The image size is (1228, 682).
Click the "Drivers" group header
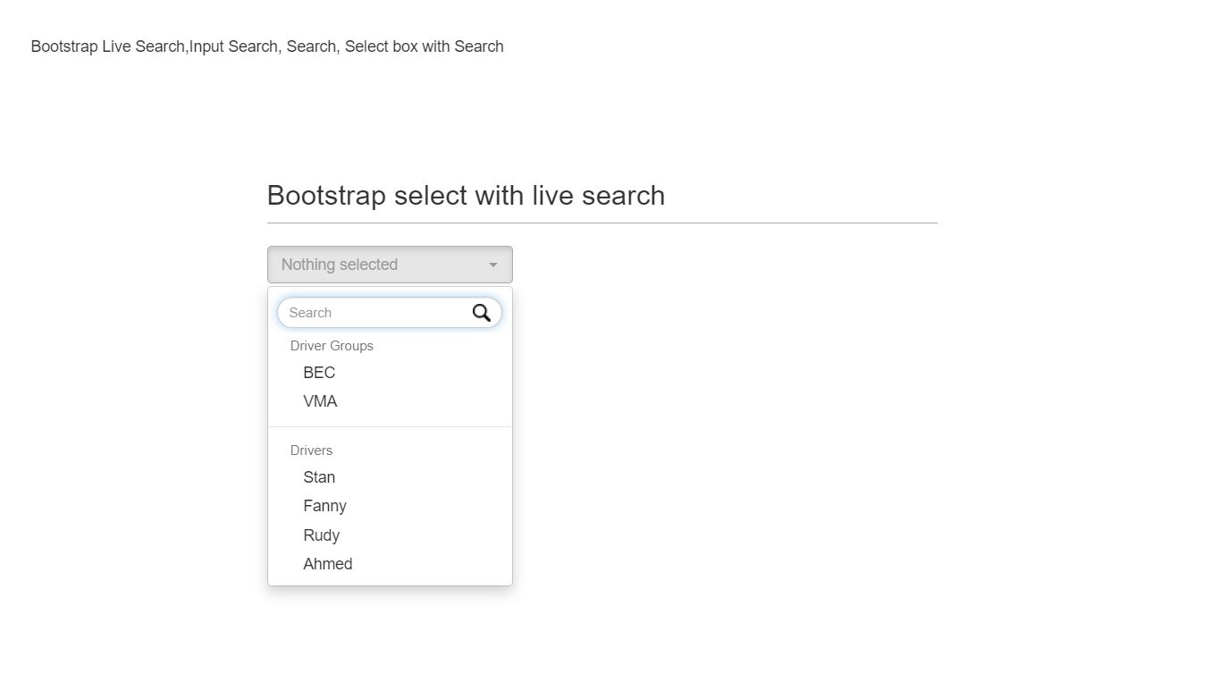pyautogui.click(x=311, y=450)
